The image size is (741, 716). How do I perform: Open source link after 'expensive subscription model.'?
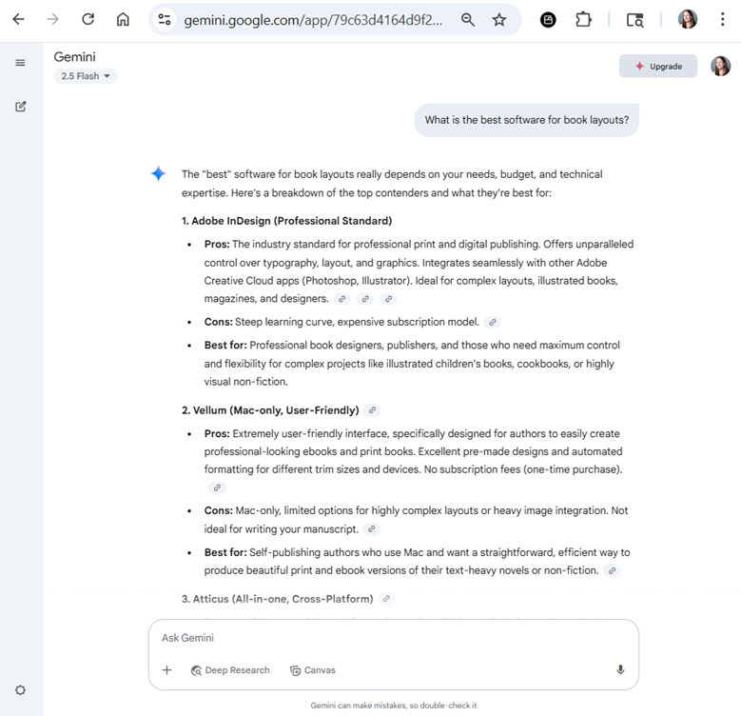pyautogui.click(x=493, y=322)
